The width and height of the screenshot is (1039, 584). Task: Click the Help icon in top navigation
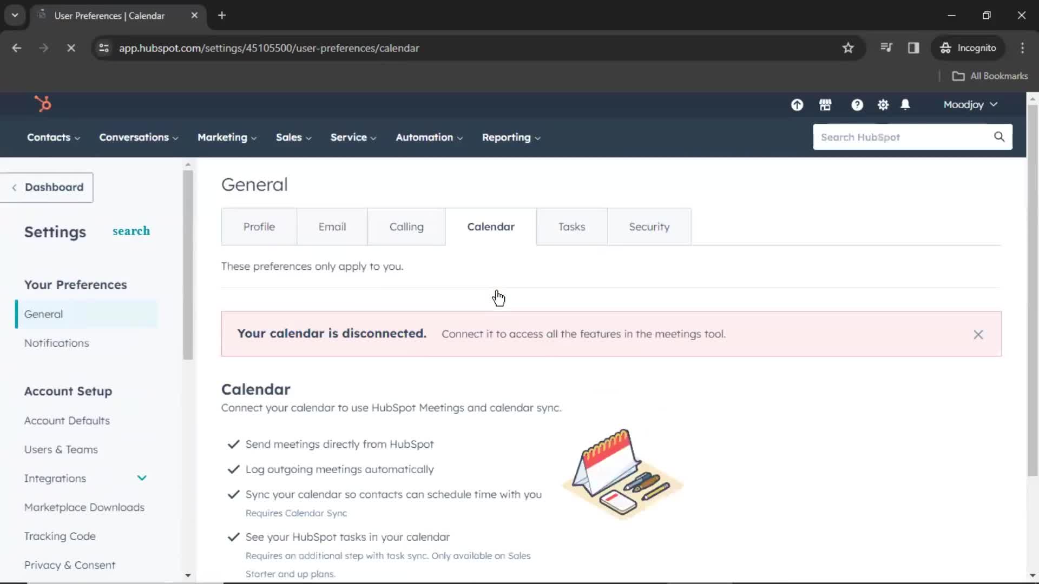tap(857, 105)
